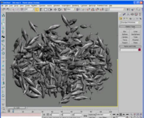
Task: Click the Mirror Selected Objects icon
Action: point(128,9)
